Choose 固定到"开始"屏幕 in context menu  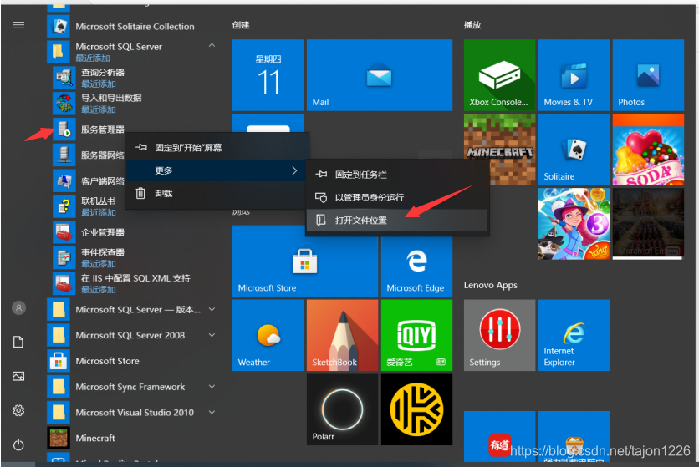tap(217, 148)
